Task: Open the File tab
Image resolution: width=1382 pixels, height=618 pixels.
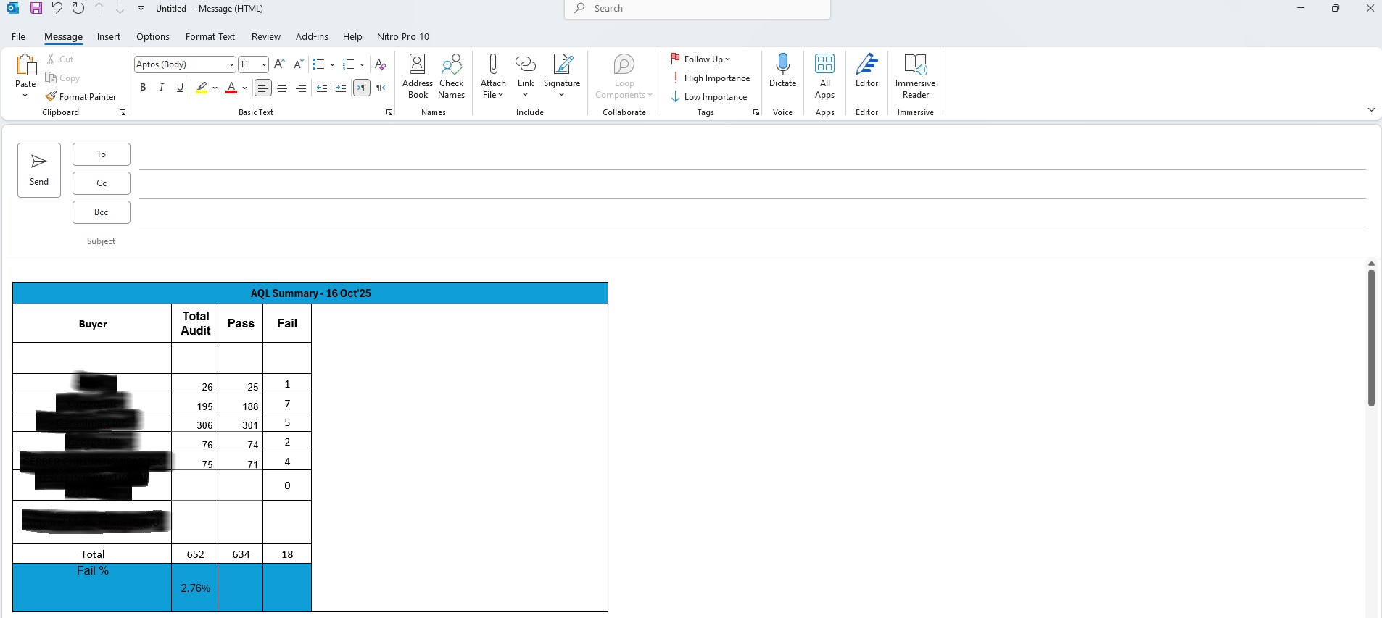Action: pyautogui.click(x=18, y=36)
